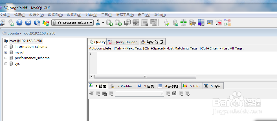Image resolution: width=277 pixels, height=121 pixels.
Task: Open the empty results toolbar combo box
Action: (x=139, y=94)
